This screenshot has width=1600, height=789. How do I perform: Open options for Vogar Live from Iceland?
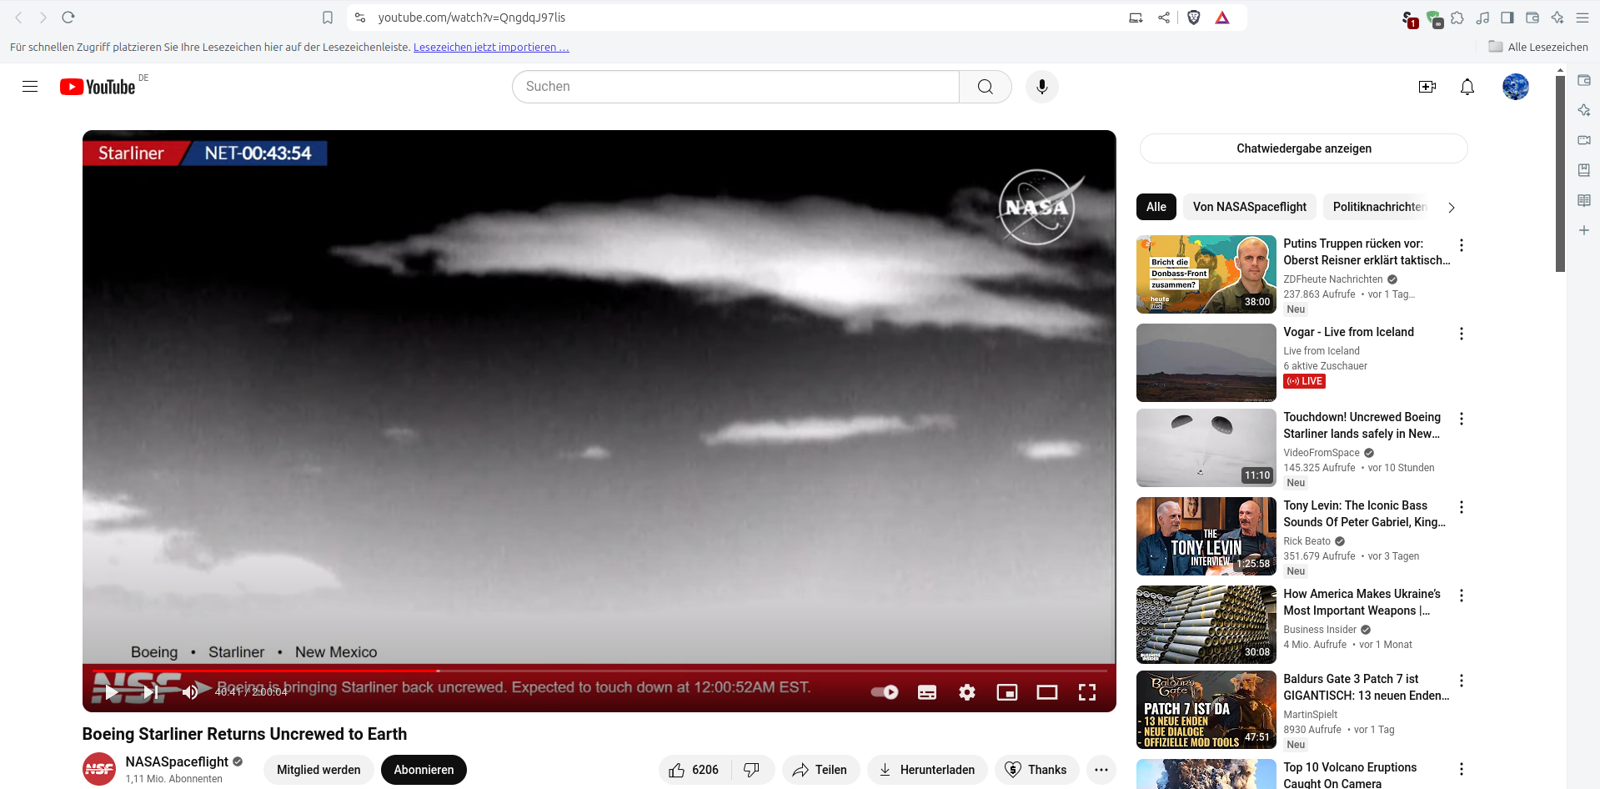click(x=1462, y=334)
